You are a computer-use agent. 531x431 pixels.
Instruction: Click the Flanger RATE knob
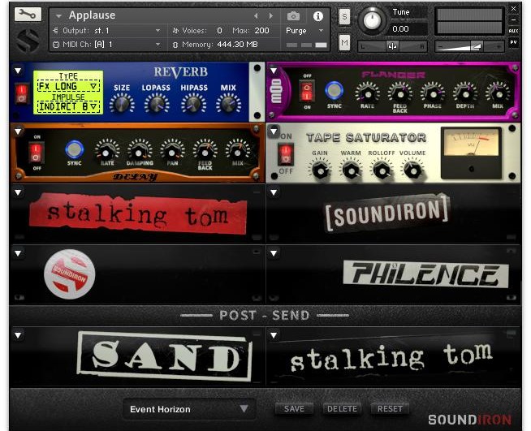[368, 93]
